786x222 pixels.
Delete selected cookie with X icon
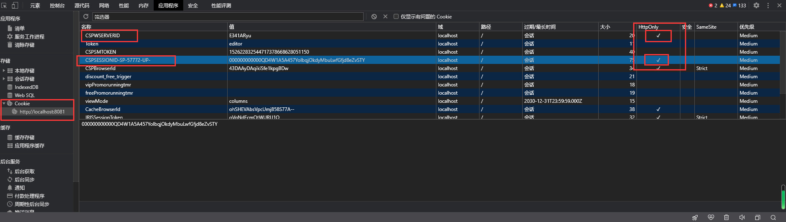pyautogui.click(x=385, y=16)
